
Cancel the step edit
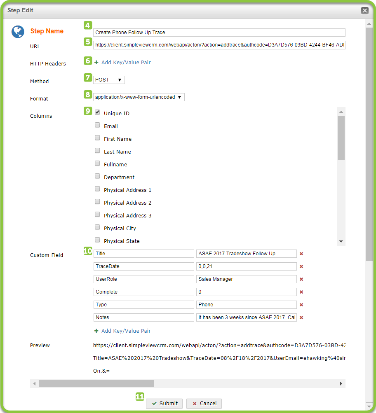(x=204, y=404)
